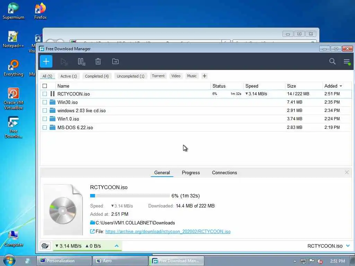Tick the select-all checkbox in the header
Image resolution: width=355 pixels, height=266 pixels.
pos(45,86)
